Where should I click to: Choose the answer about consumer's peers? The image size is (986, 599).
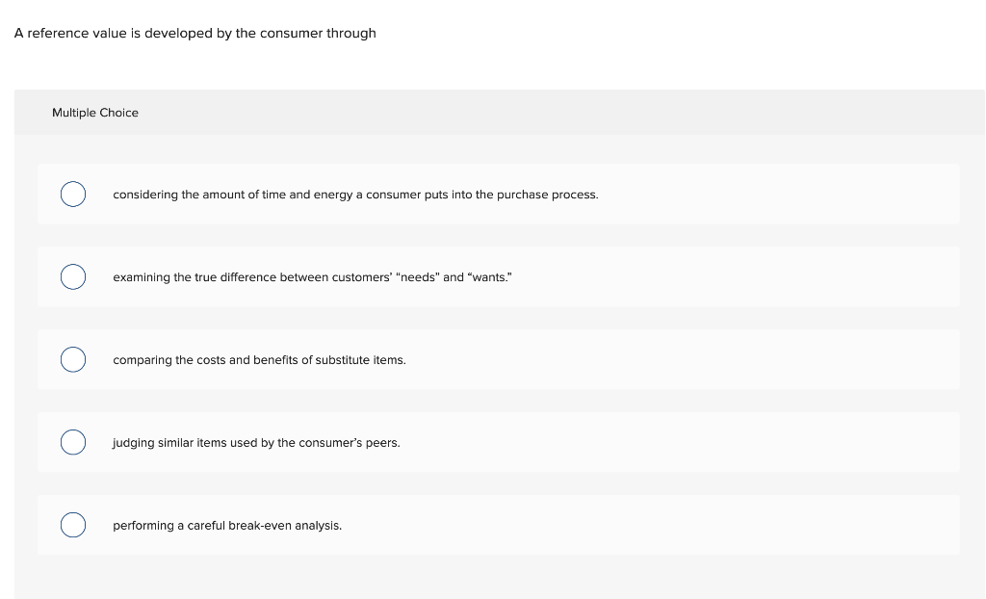[256, 442]
